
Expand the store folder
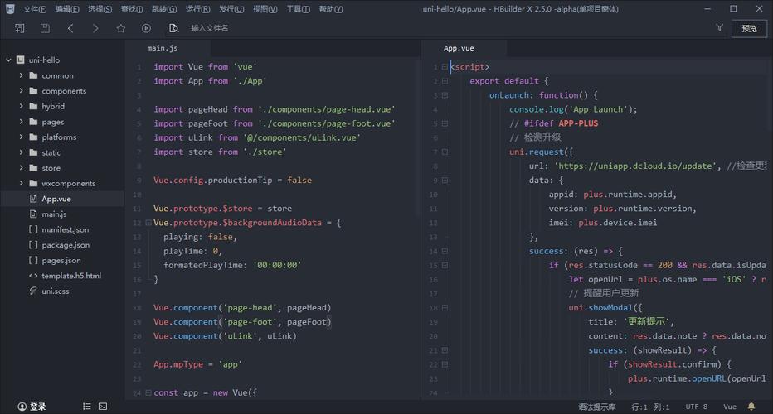[x=21, y=167]
